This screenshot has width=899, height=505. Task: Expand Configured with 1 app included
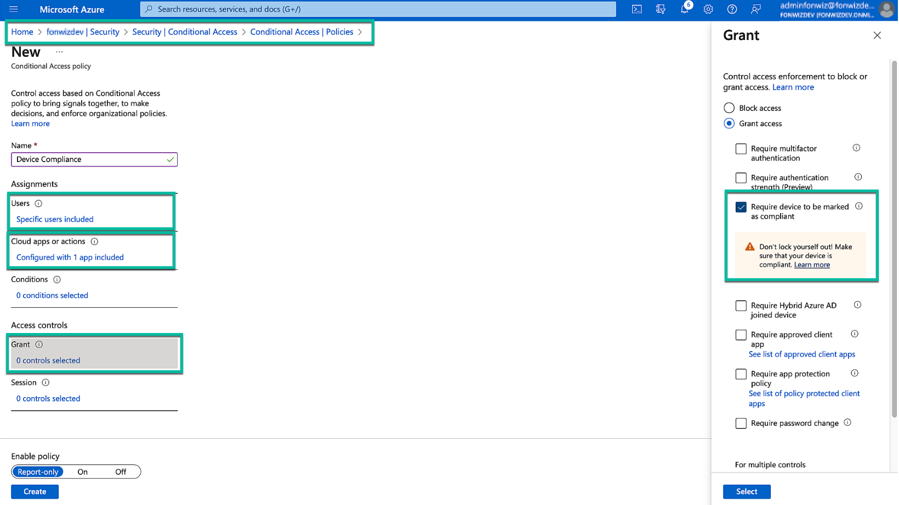(x=70, y=257)
